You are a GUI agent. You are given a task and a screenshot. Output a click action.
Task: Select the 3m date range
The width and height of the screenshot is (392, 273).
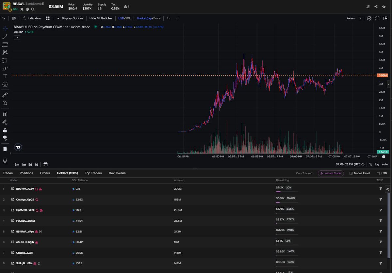coord(17,164)
